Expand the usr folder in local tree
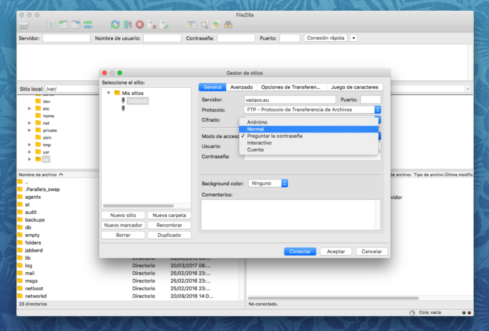 click(x=29, y=152)
